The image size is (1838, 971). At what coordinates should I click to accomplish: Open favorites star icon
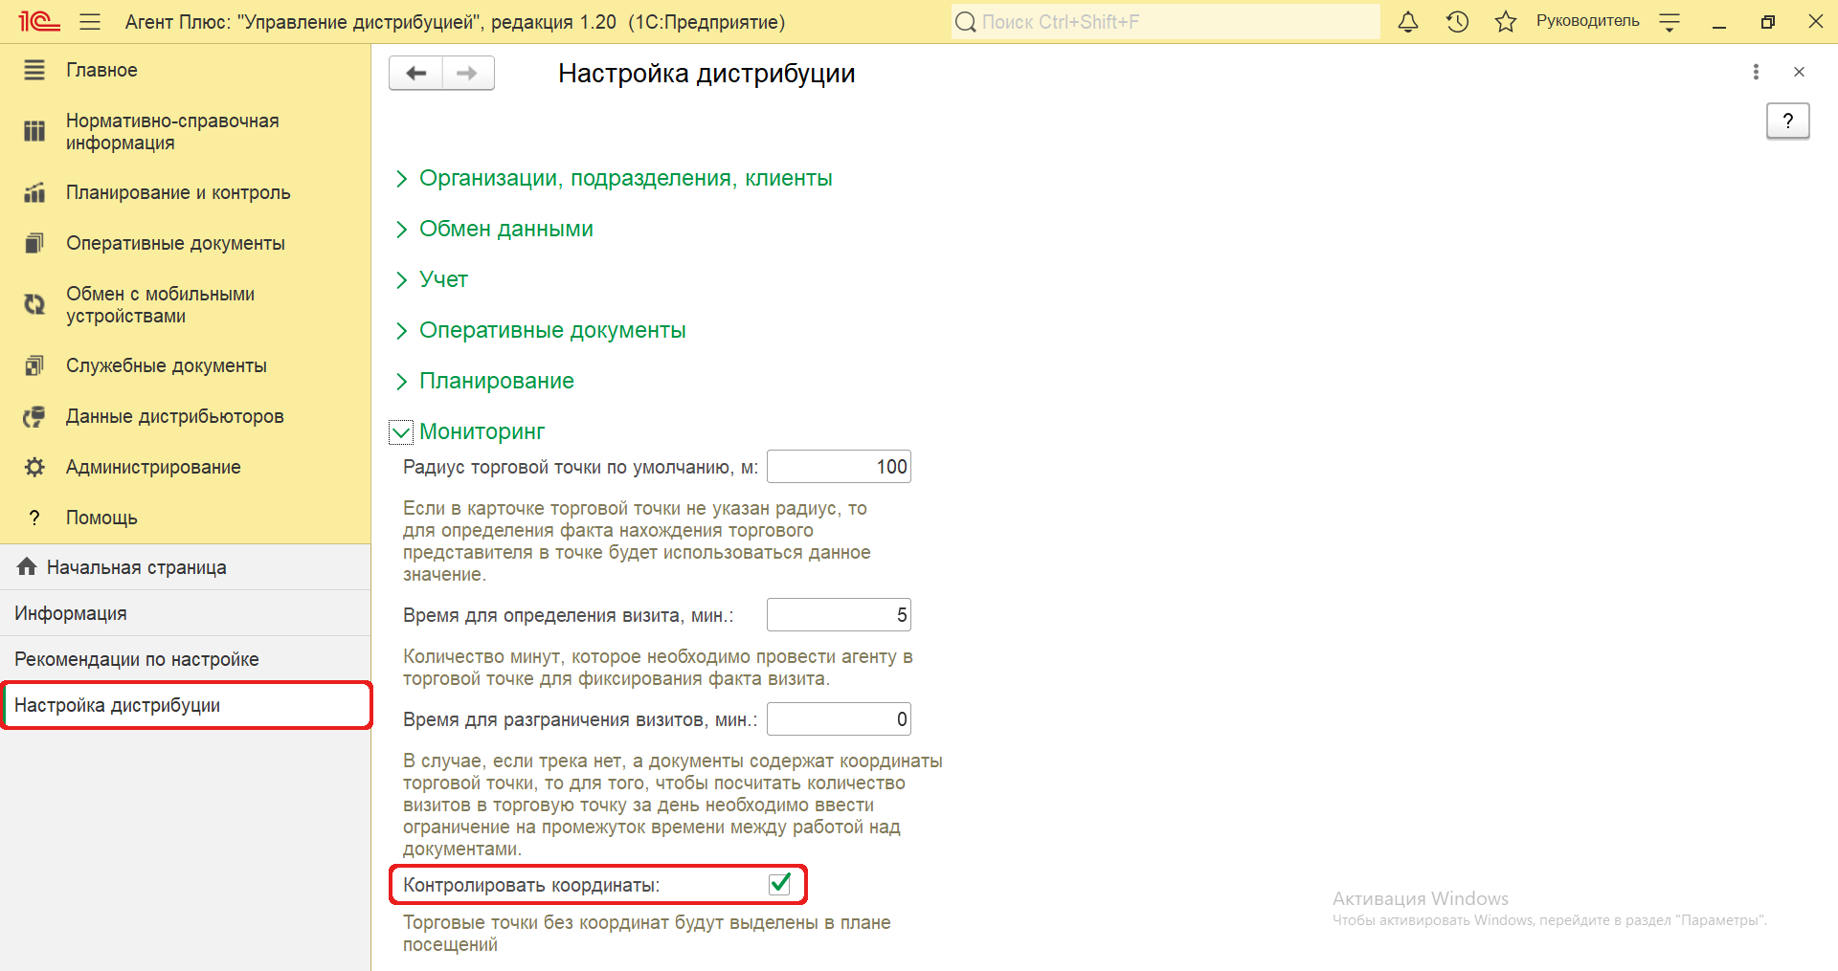1506,21
